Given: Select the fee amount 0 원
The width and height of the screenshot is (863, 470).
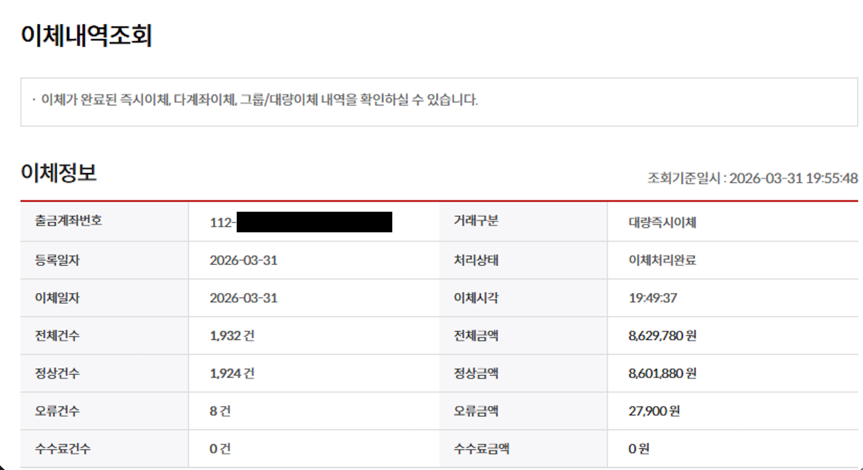Looking at the screenshot, I should [639, 449].
